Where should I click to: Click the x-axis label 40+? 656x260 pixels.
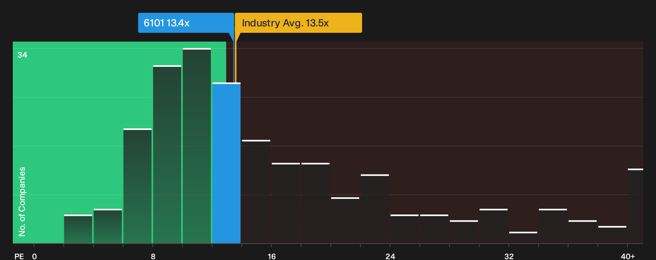click(628, 256)
